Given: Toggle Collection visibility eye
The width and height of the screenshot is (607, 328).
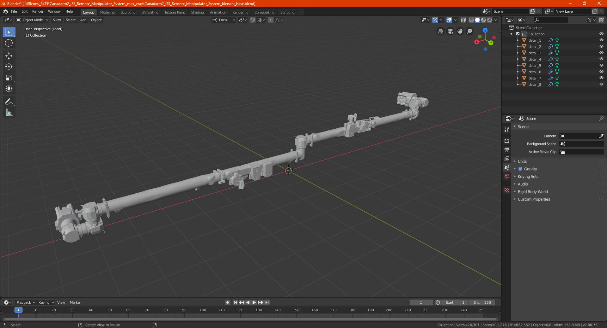Looking at the screenshot, I should [601, 34].
